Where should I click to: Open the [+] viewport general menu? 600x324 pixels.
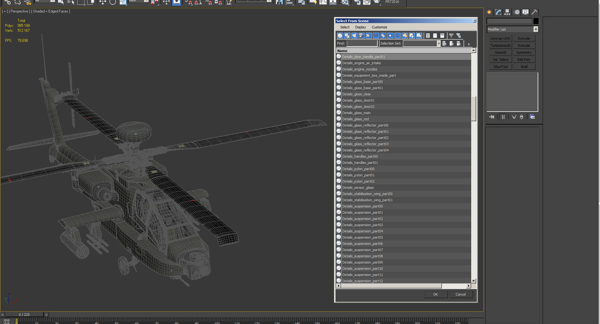click(5, 11)
